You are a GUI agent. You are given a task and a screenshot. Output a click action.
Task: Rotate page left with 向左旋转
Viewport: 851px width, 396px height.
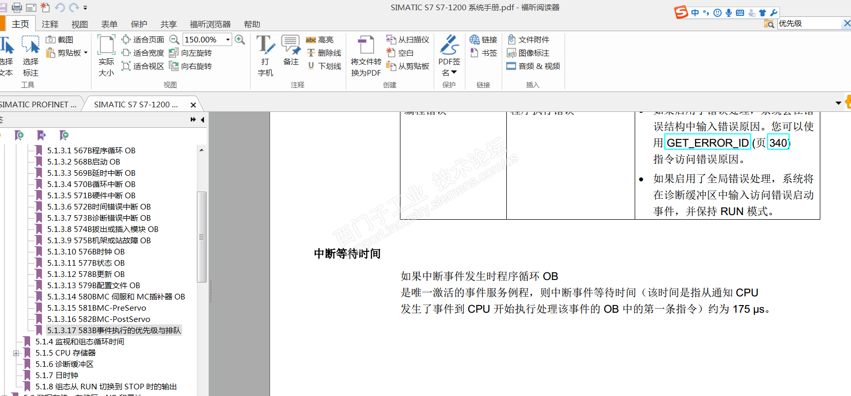click(191, 53)
